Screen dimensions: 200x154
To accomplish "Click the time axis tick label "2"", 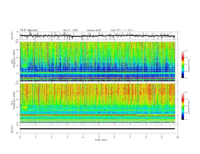I will (52, 137).
